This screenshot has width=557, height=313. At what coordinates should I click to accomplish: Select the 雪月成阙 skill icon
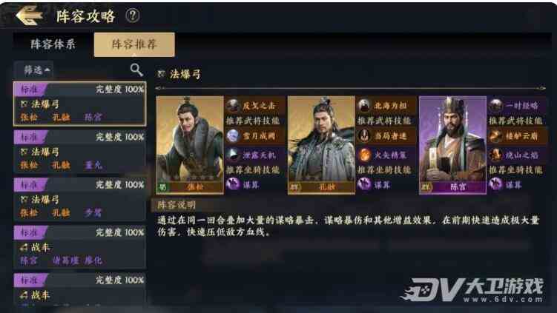point(233,135)
